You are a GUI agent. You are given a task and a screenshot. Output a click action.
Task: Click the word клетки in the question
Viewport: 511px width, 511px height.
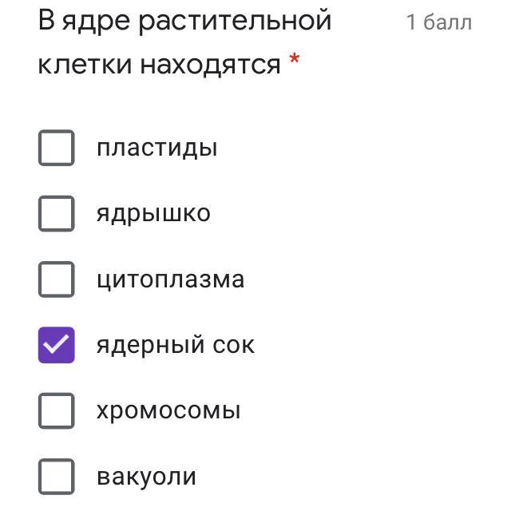85,65
